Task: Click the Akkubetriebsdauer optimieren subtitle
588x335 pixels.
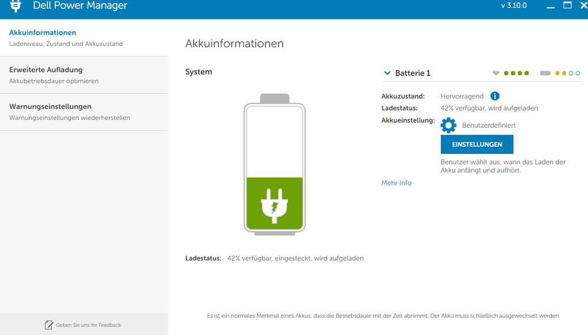Action: click(54, 81)
